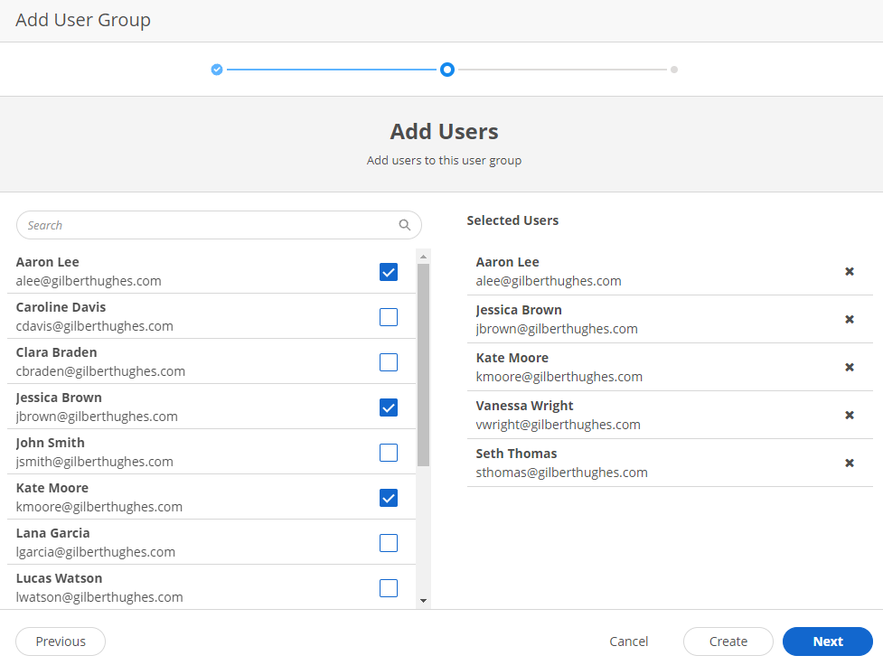
Task: Click sthomas@gilberthughes.com in Selected Users
Action: point(561,473)
